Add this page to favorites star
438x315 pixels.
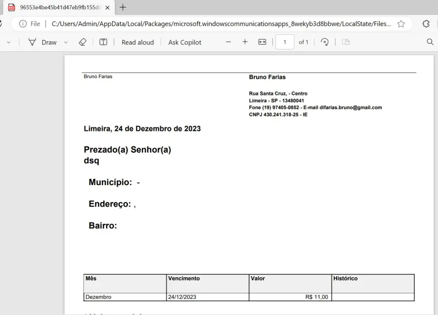coord(401,24)
